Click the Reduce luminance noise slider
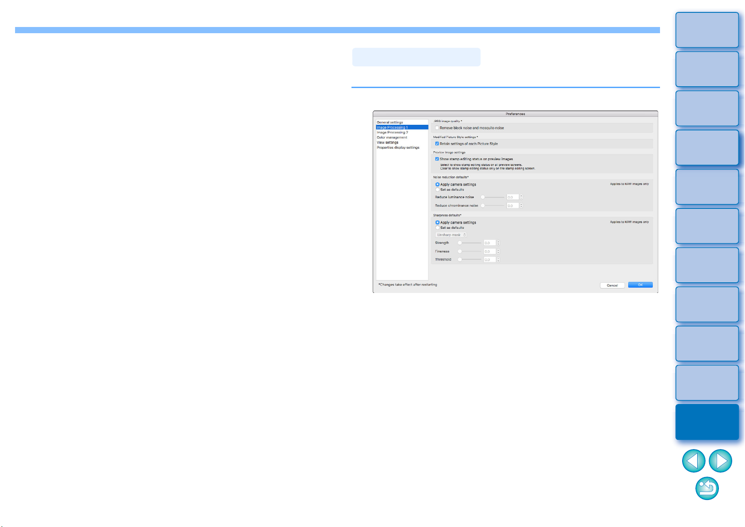The image size is (745, 527). coord(493,197)
